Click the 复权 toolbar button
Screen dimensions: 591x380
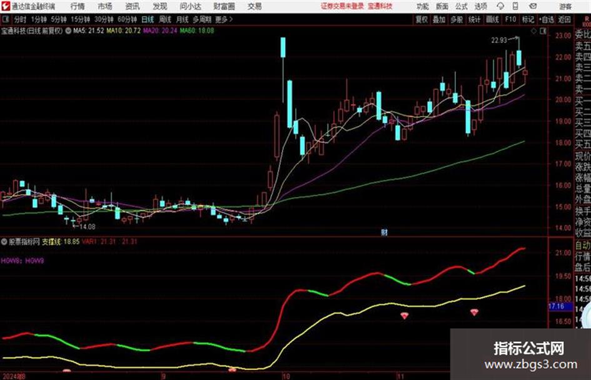coord(422,19)
